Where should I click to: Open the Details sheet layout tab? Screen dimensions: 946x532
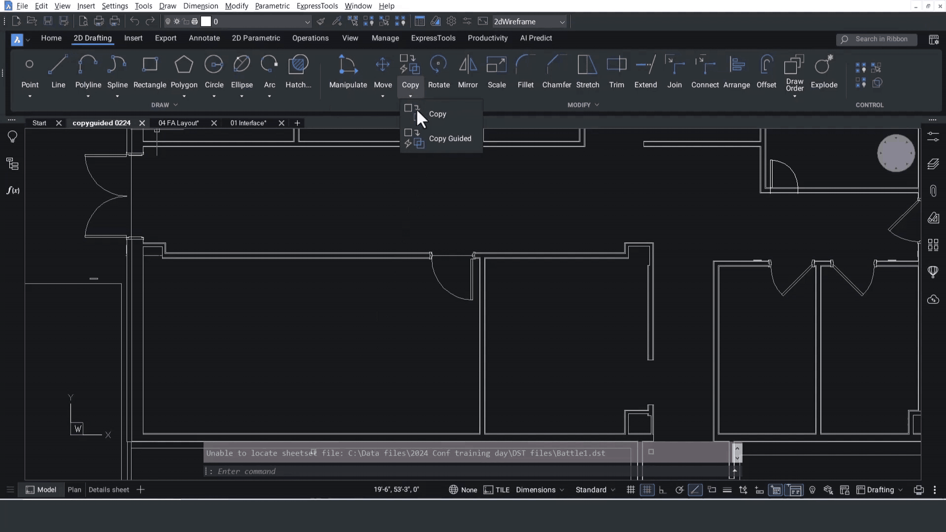(108, 490)
